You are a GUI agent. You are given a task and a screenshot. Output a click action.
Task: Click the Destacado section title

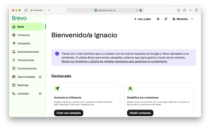pyautogui.click(x=61, y=76)
